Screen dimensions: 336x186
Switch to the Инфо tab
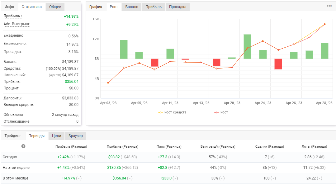click(x=9, y=7)
